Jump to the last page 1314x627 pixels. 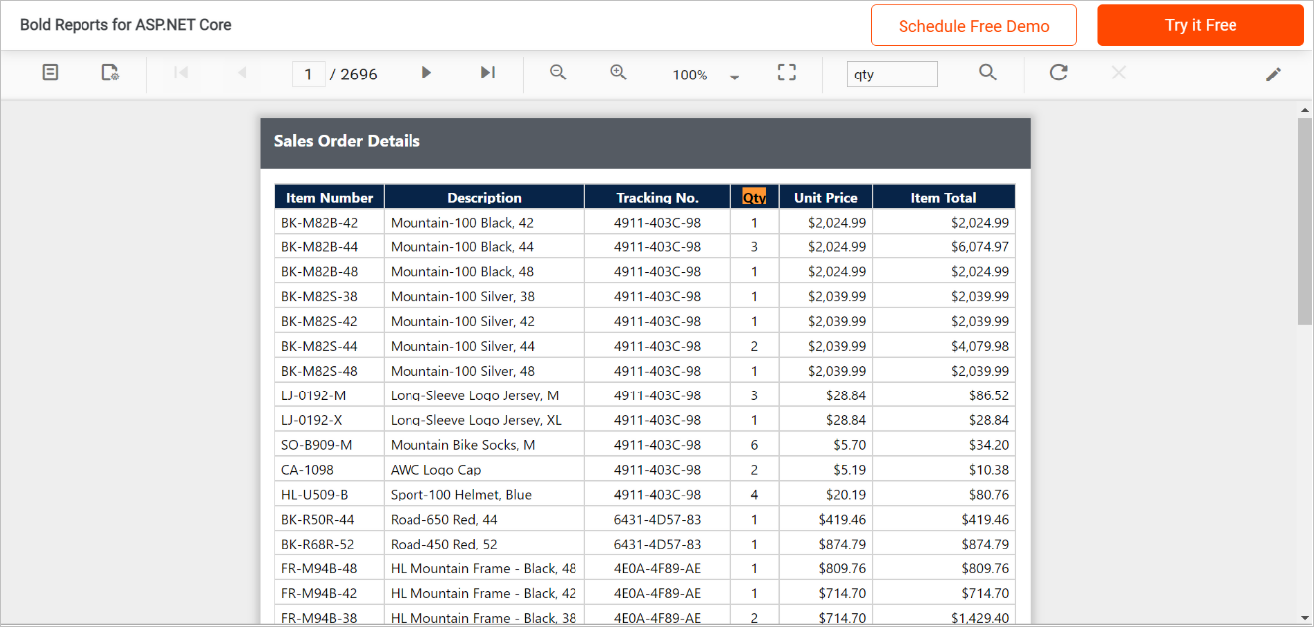pos(486,73)
